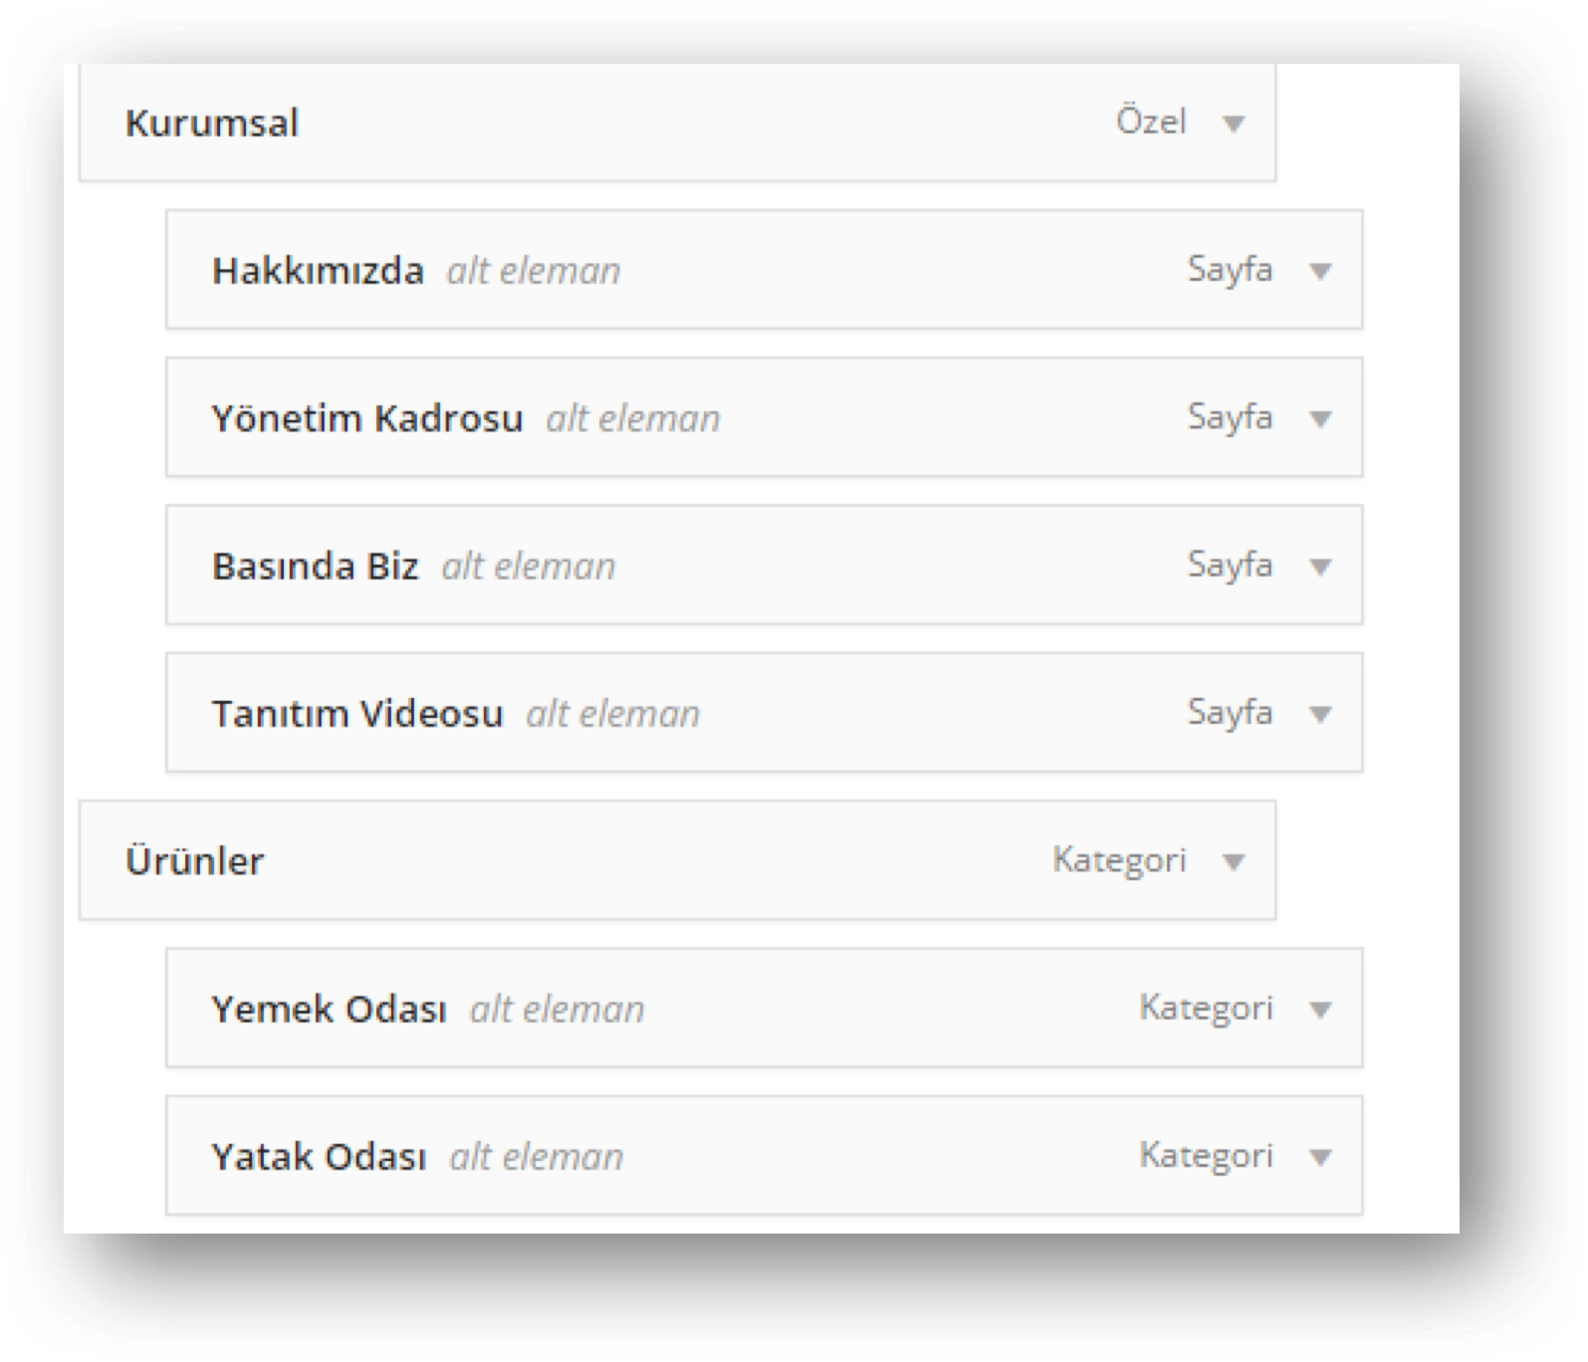The height and width of the screenshot is (1362, 1588).
Task: Expand the Tanıtım Videosu item arrow
Action: tap(1320, 715)
